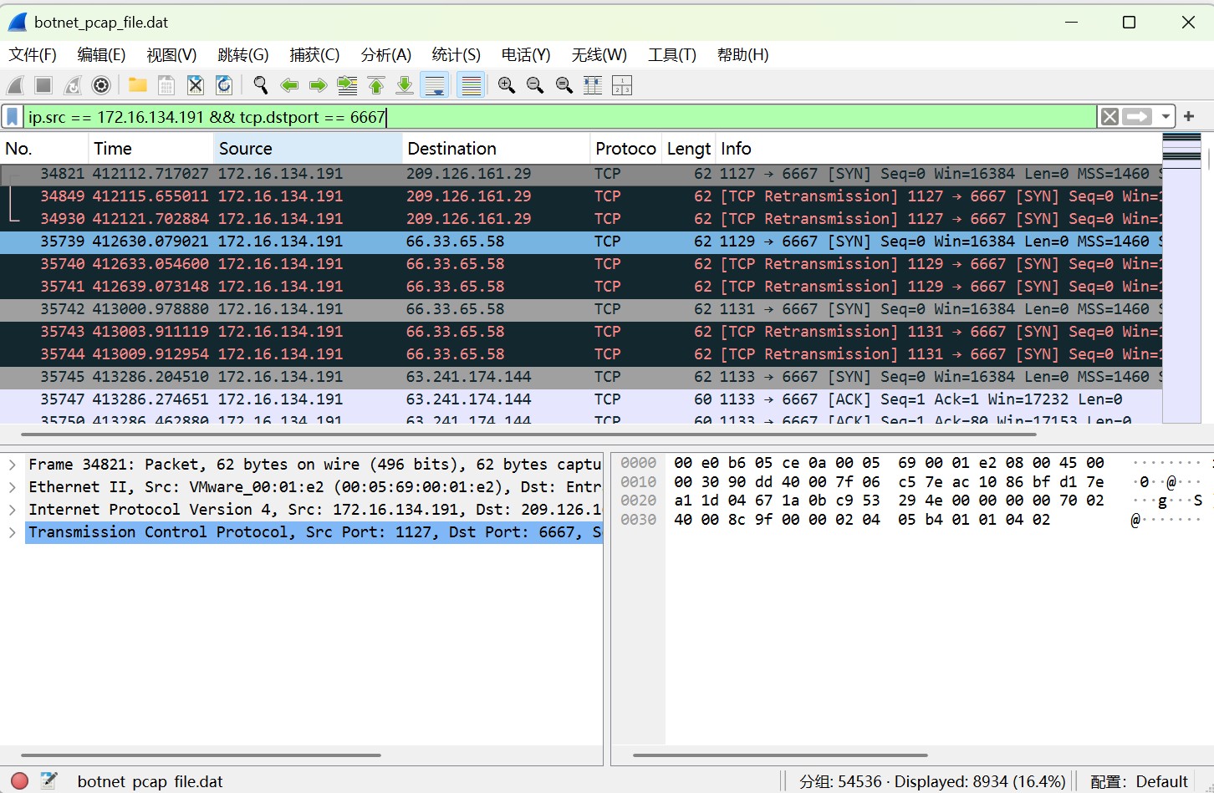Sort by the Info column header
Viewport: 1214px width, 793px height.
click(937, 149)
